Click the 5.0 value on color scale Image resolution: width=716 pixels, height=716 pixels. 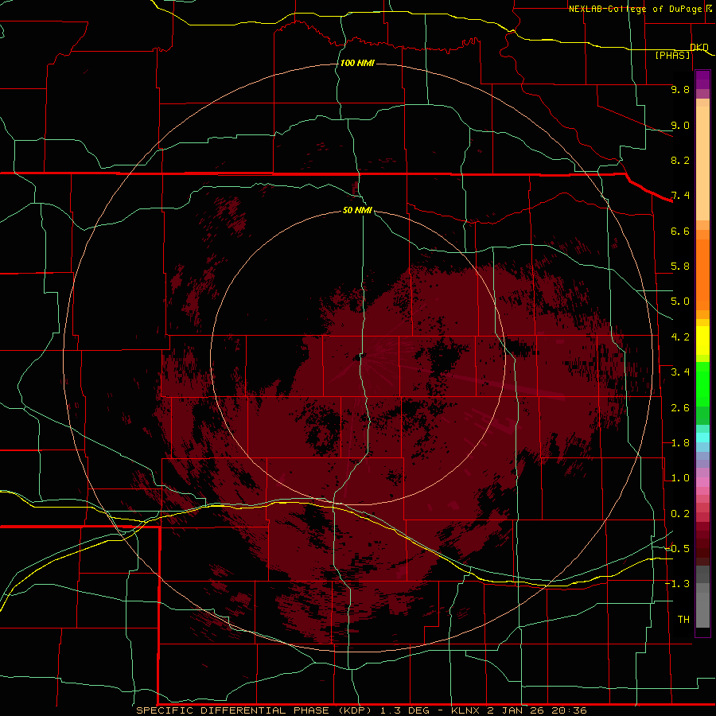coord(680,302)
